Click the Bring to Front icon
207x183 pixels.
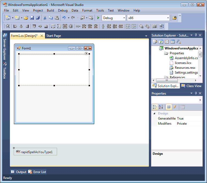tap(141, 26)
